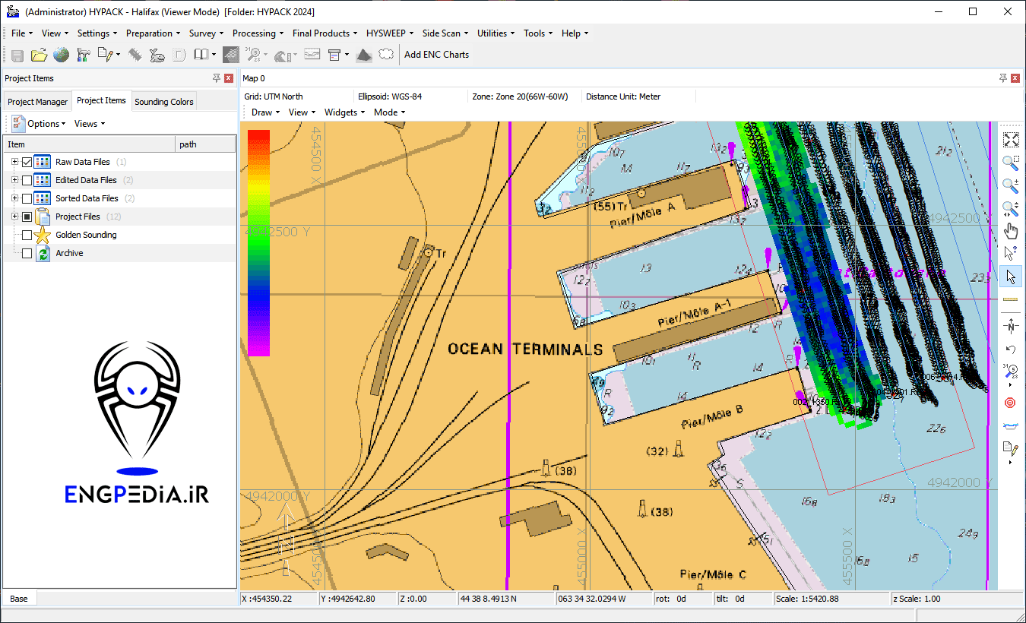Viewport: 1026px width, 623px height.
Task: Expand the Raw Data Files node
Action: tap(15, 162)
